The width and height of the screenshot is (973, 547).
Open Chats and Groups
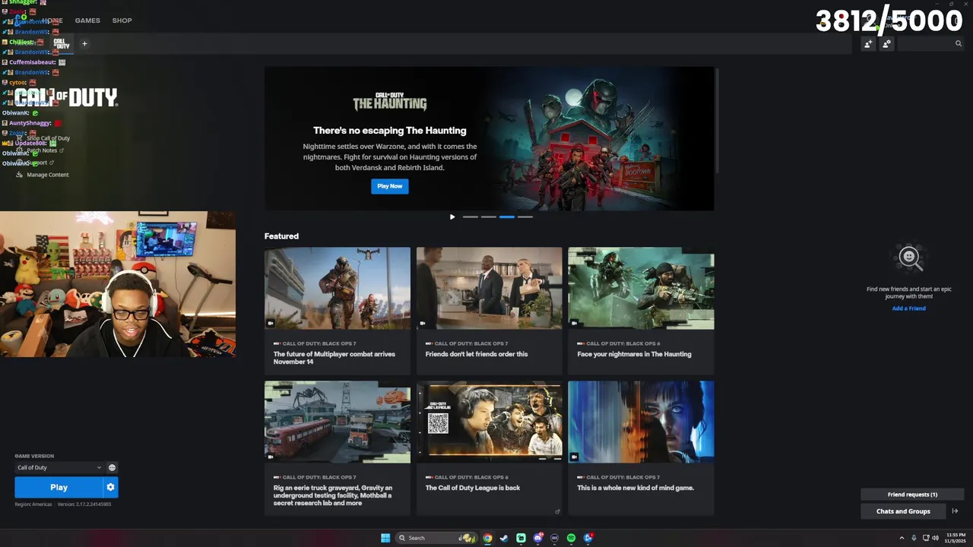pyautogui.click(x=903, y=511)
